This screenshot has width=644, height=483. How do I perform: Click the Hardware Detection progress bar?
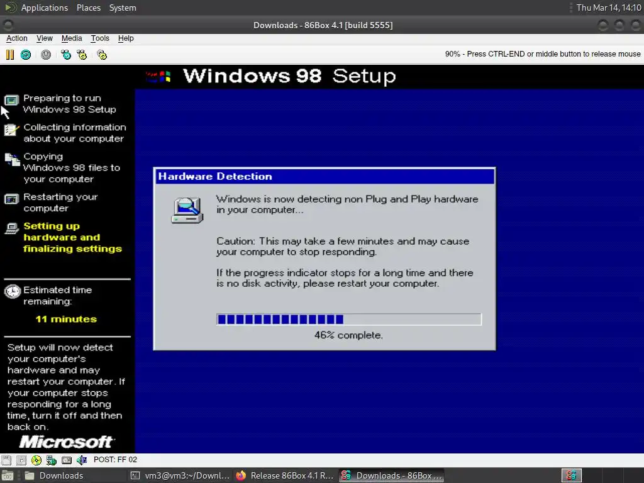coord(348,319)
